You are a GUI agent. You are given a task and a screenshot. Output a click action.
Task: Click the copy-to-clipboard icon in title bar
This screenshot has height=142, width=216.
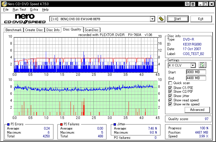187,4
